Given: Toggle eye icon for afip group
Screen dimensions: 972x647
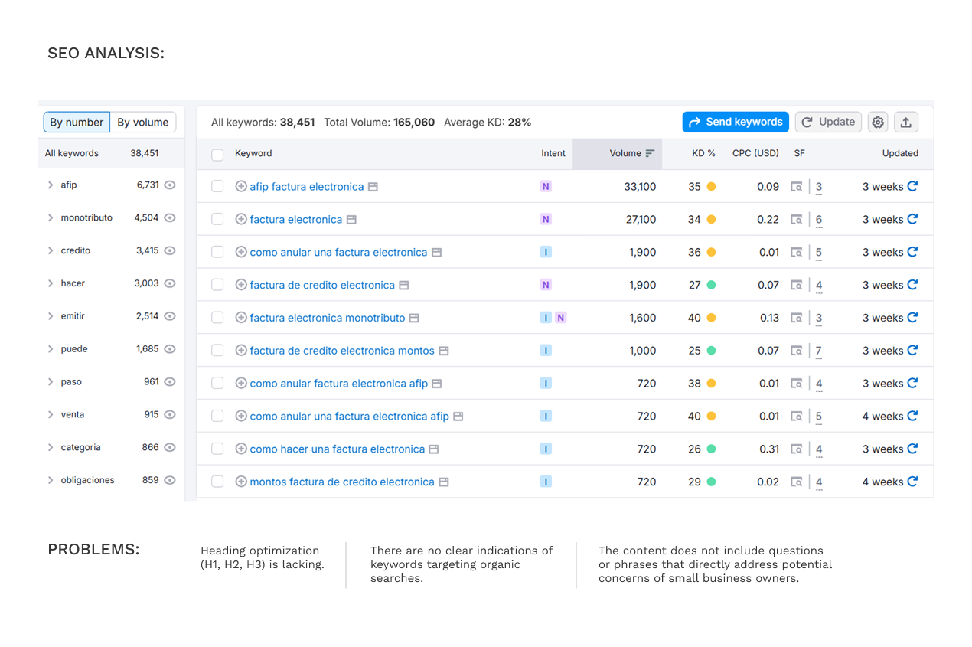Looking at the screenshot, I should click(x=170, y=185).
